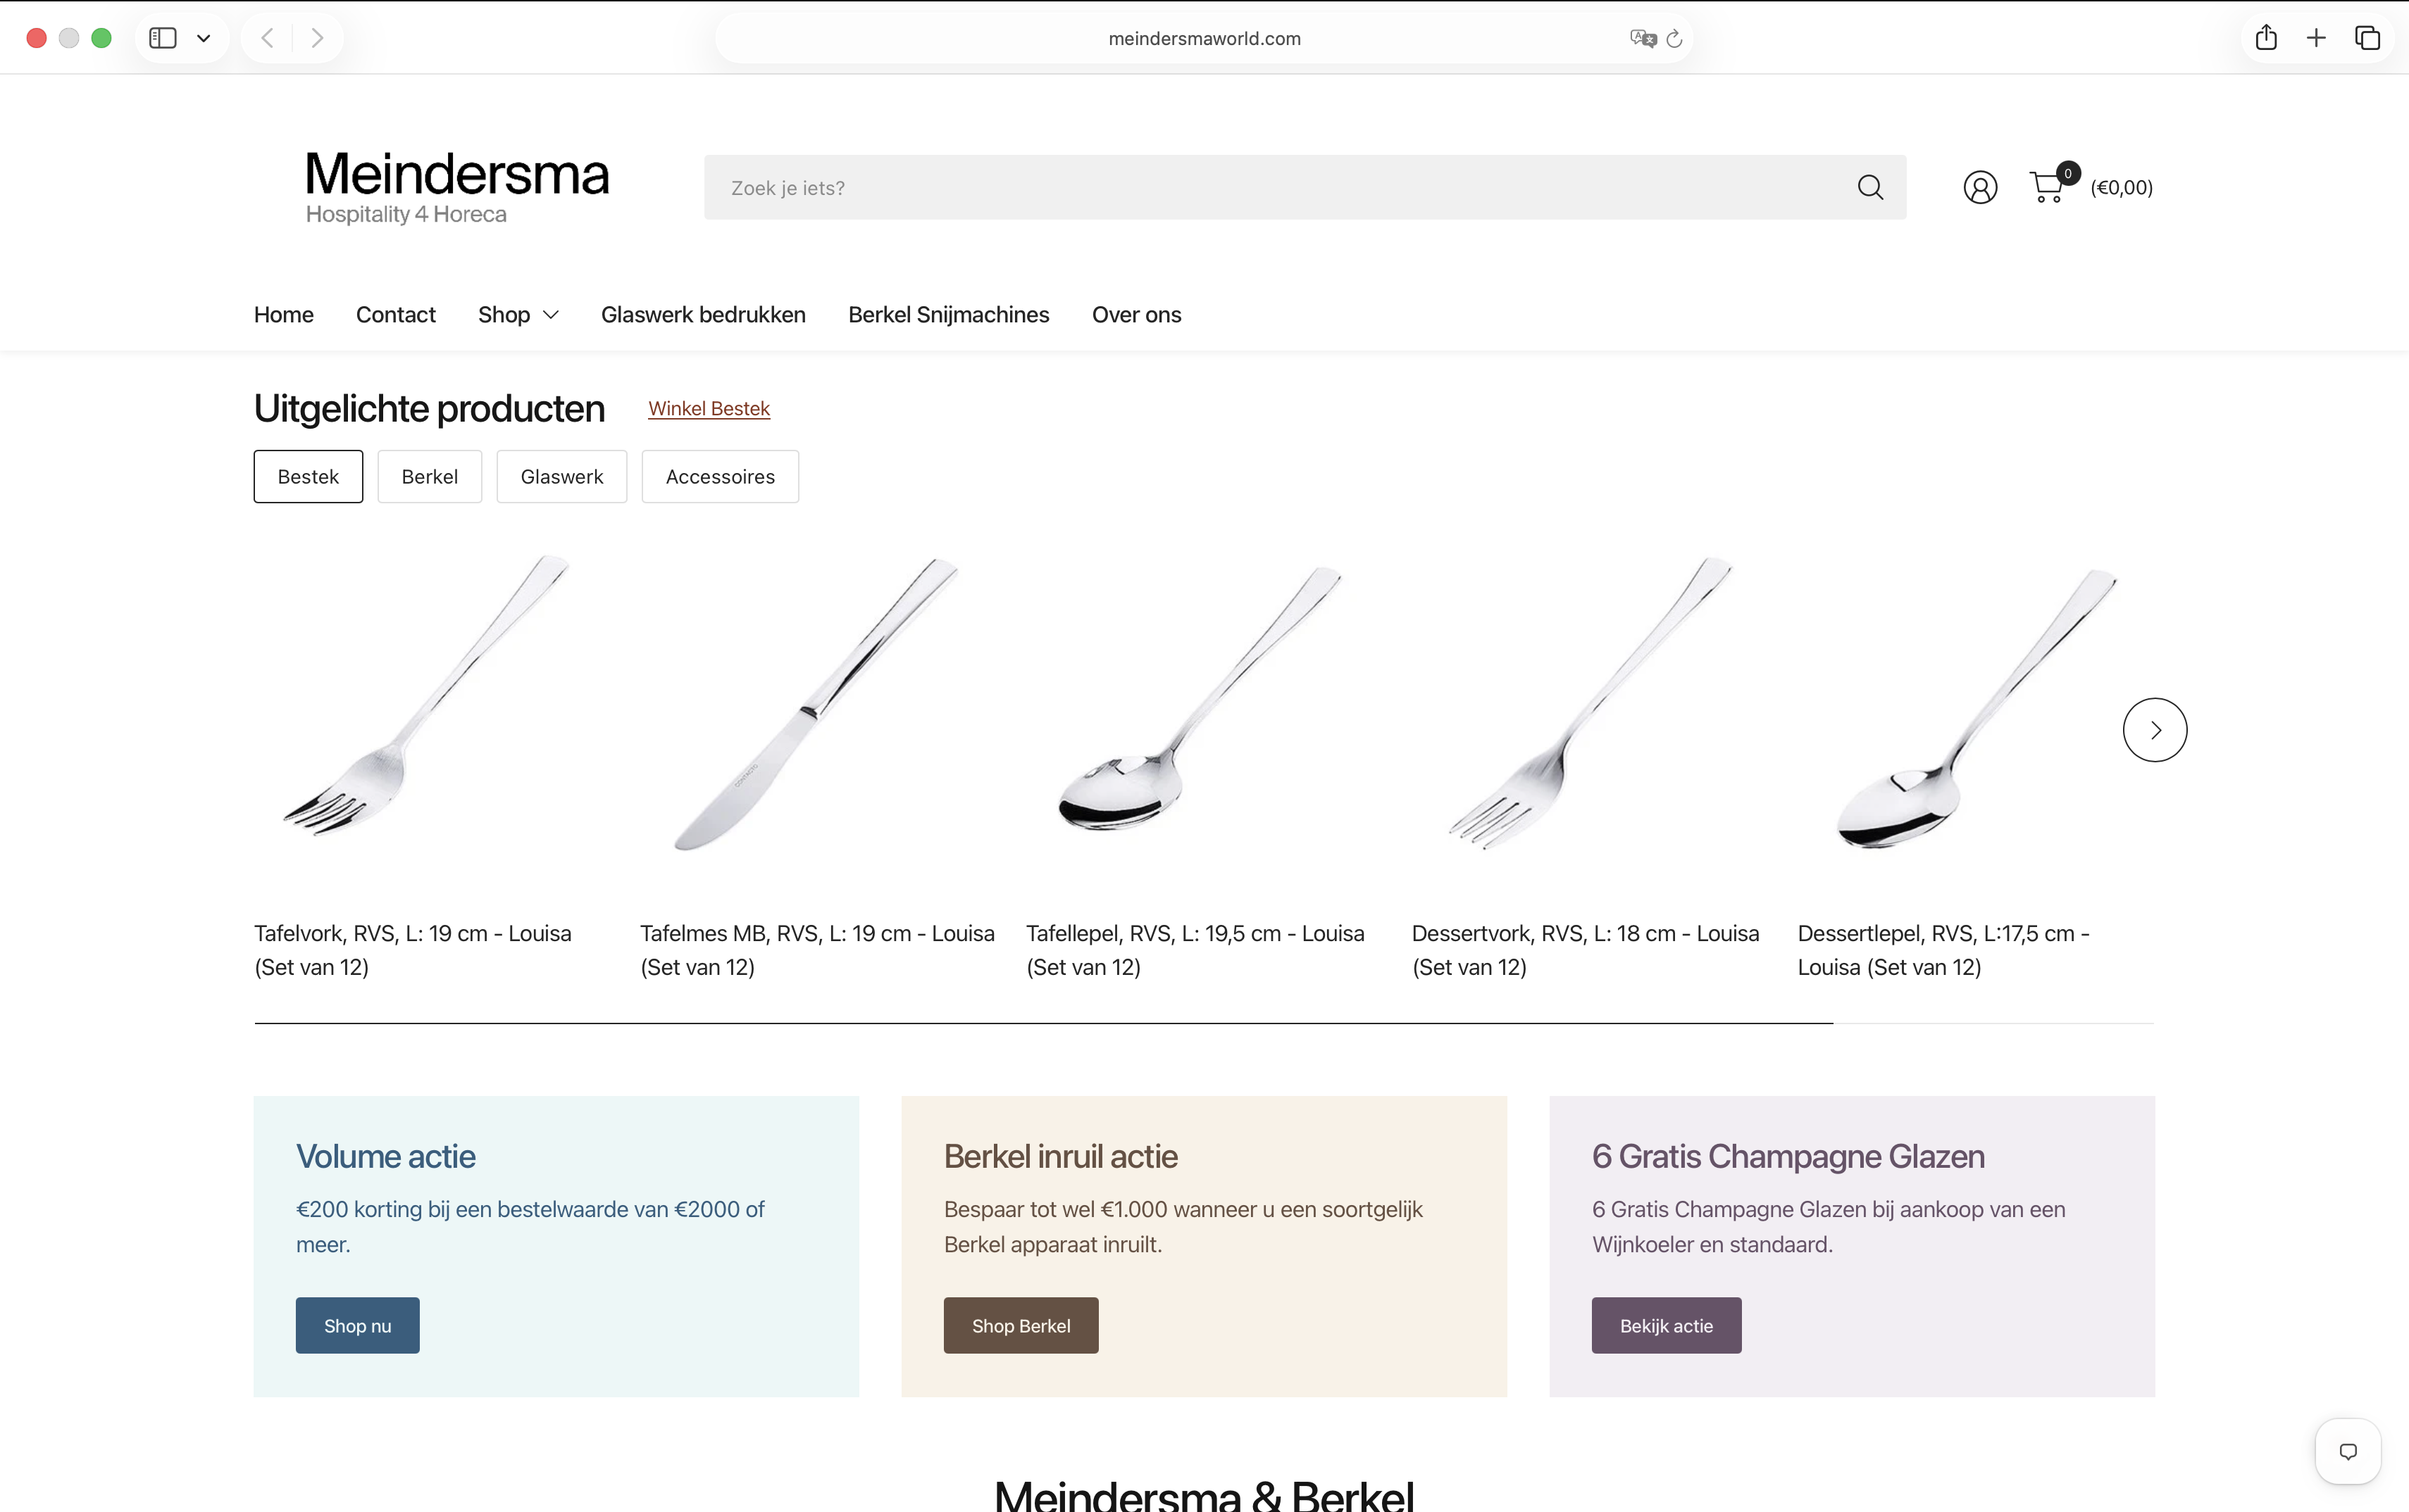The width and height of the screenshot is (2409, 1512).
Task: Open the Contact page
Action: pyautogui.click(x=395, y=315)
